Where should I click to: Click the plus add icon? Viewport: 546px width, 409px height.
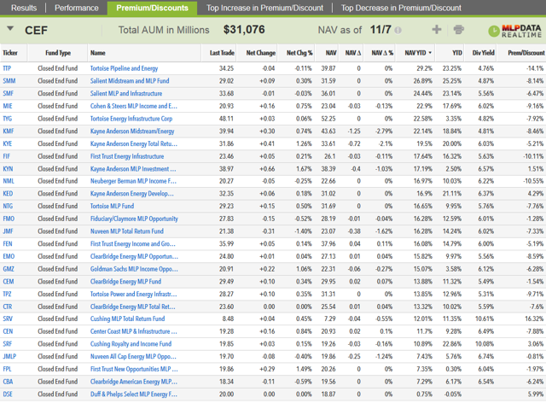(x=436, y=30)
